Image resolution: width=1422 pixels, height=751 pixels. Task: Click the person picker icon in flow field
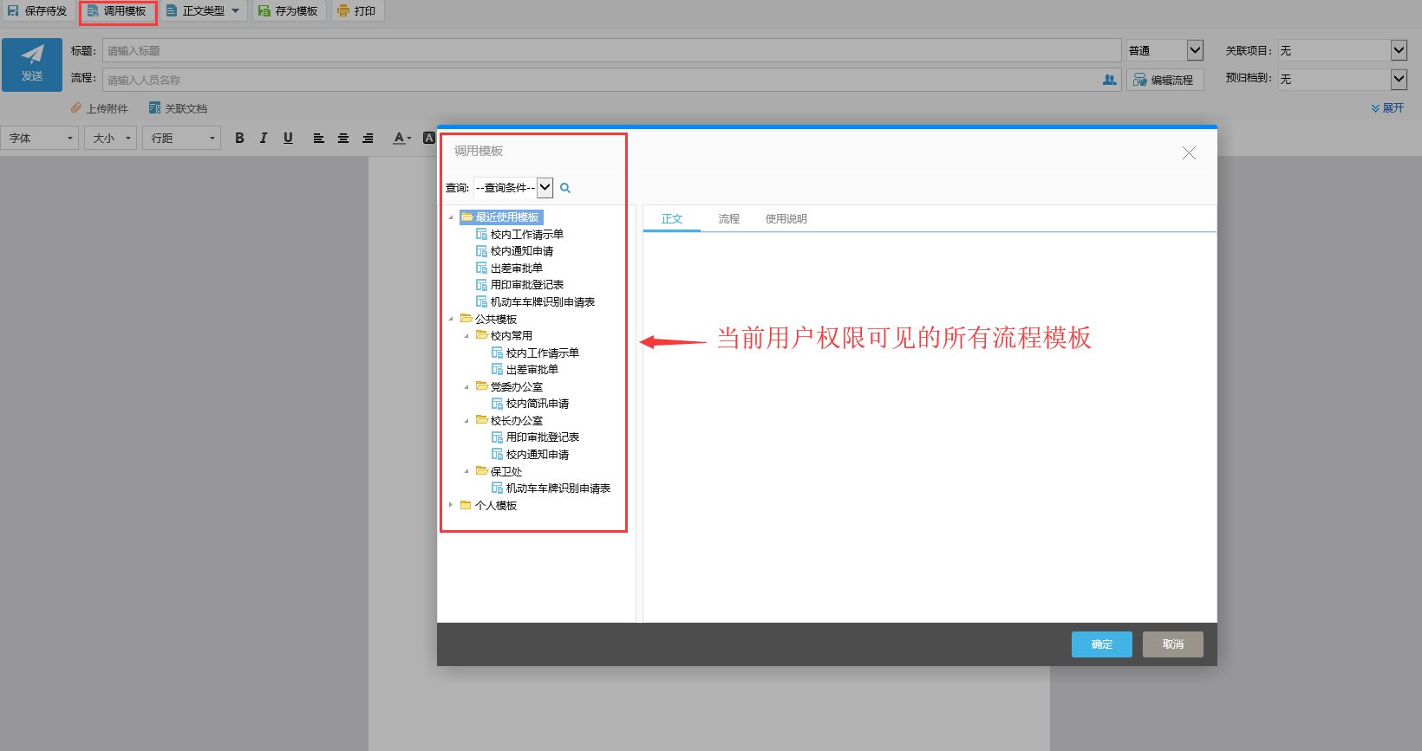[1109, 80]
